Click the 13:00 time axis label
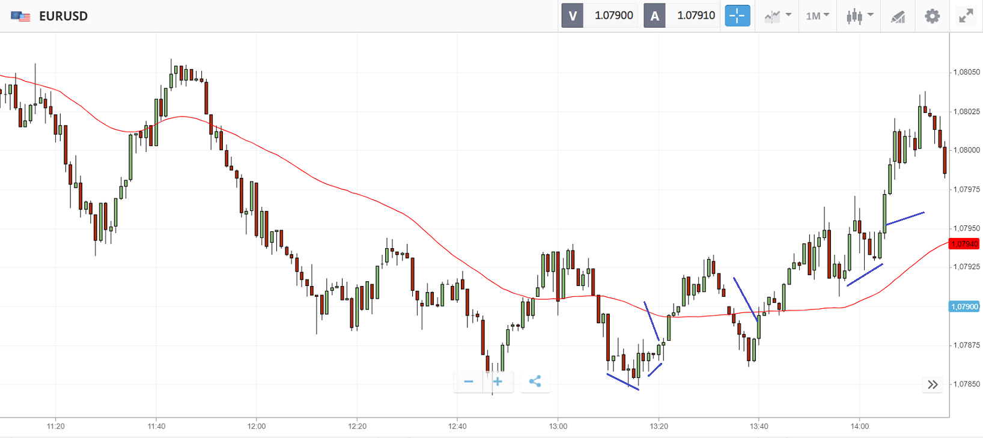This screenshot has width=983, height=438. (x=558, y=427)
